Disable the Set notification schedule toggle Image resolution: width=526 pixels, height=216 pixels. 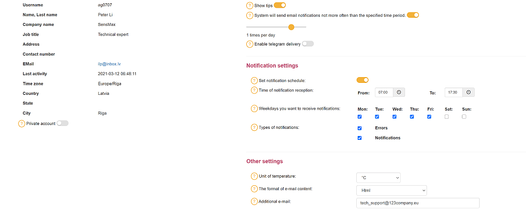pos(362,80)
